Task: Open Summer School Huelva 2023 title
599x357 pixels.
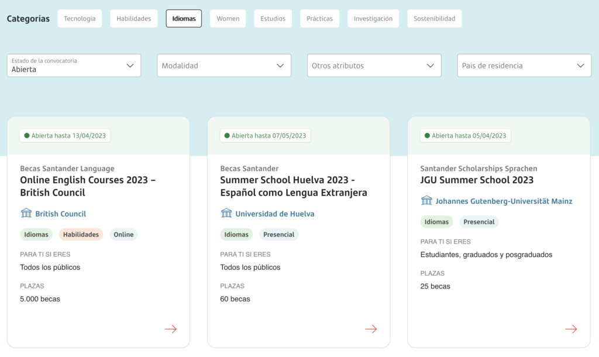Action: coord(294,186)
